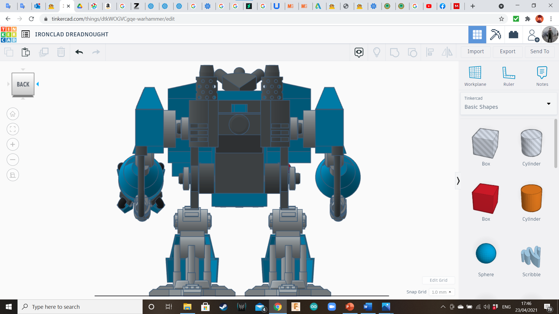Toggle orthographic perspective view button
Image resolution: width=559 pixels, height=314 pixels.
tap(13, 175)
